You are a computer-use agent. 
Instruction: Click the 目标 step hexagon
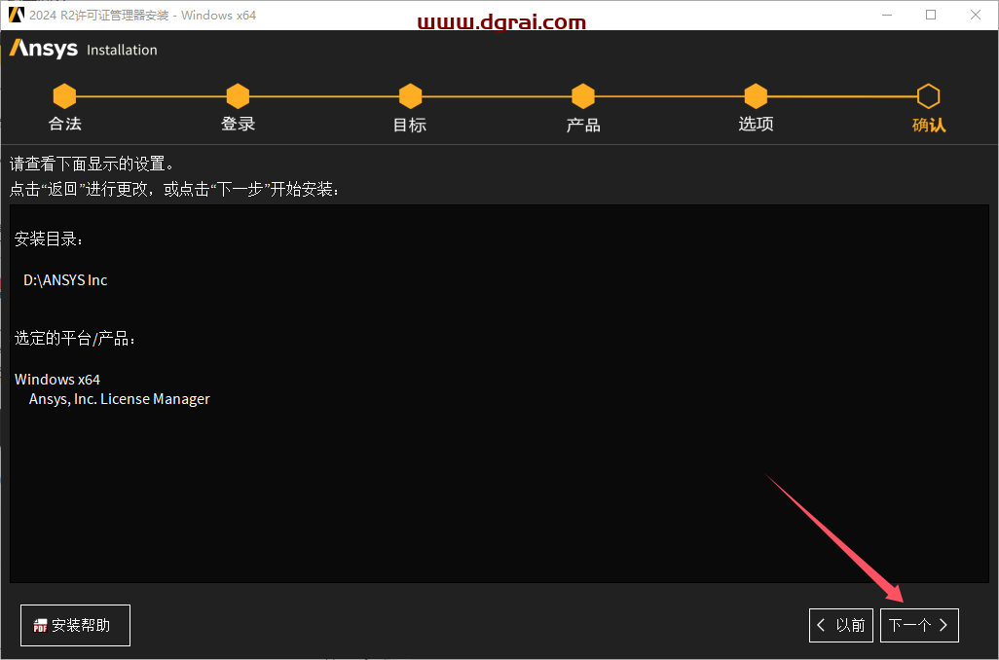pyautogui.click(x=410, y=96)
